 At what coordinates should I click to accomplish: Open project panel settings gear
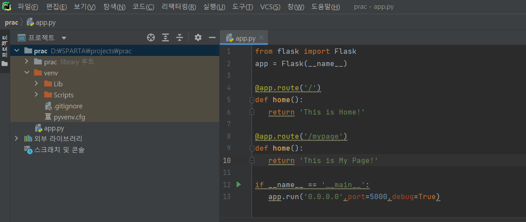[198, 37]
